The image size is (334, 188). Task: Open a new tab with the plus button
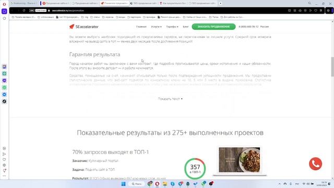click(x=220, y=3)
